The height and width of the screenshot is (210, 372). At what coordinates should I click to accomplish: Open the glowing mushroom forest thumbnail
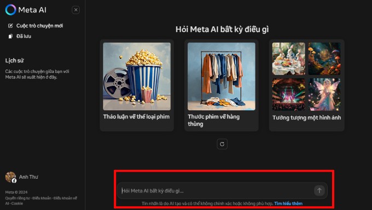pyautogui.click(x=324, y=59)
